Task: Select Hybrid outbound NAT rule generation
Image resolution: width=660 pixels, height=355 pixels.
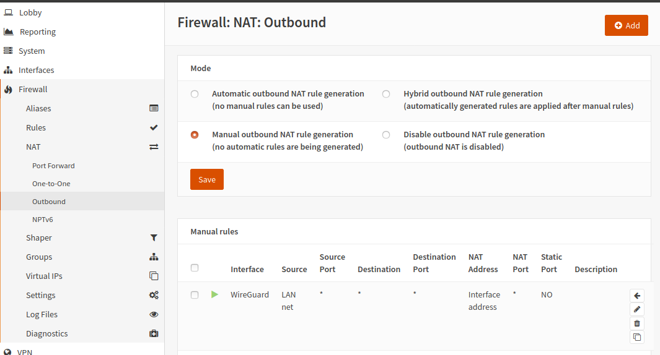Action: 386,93
